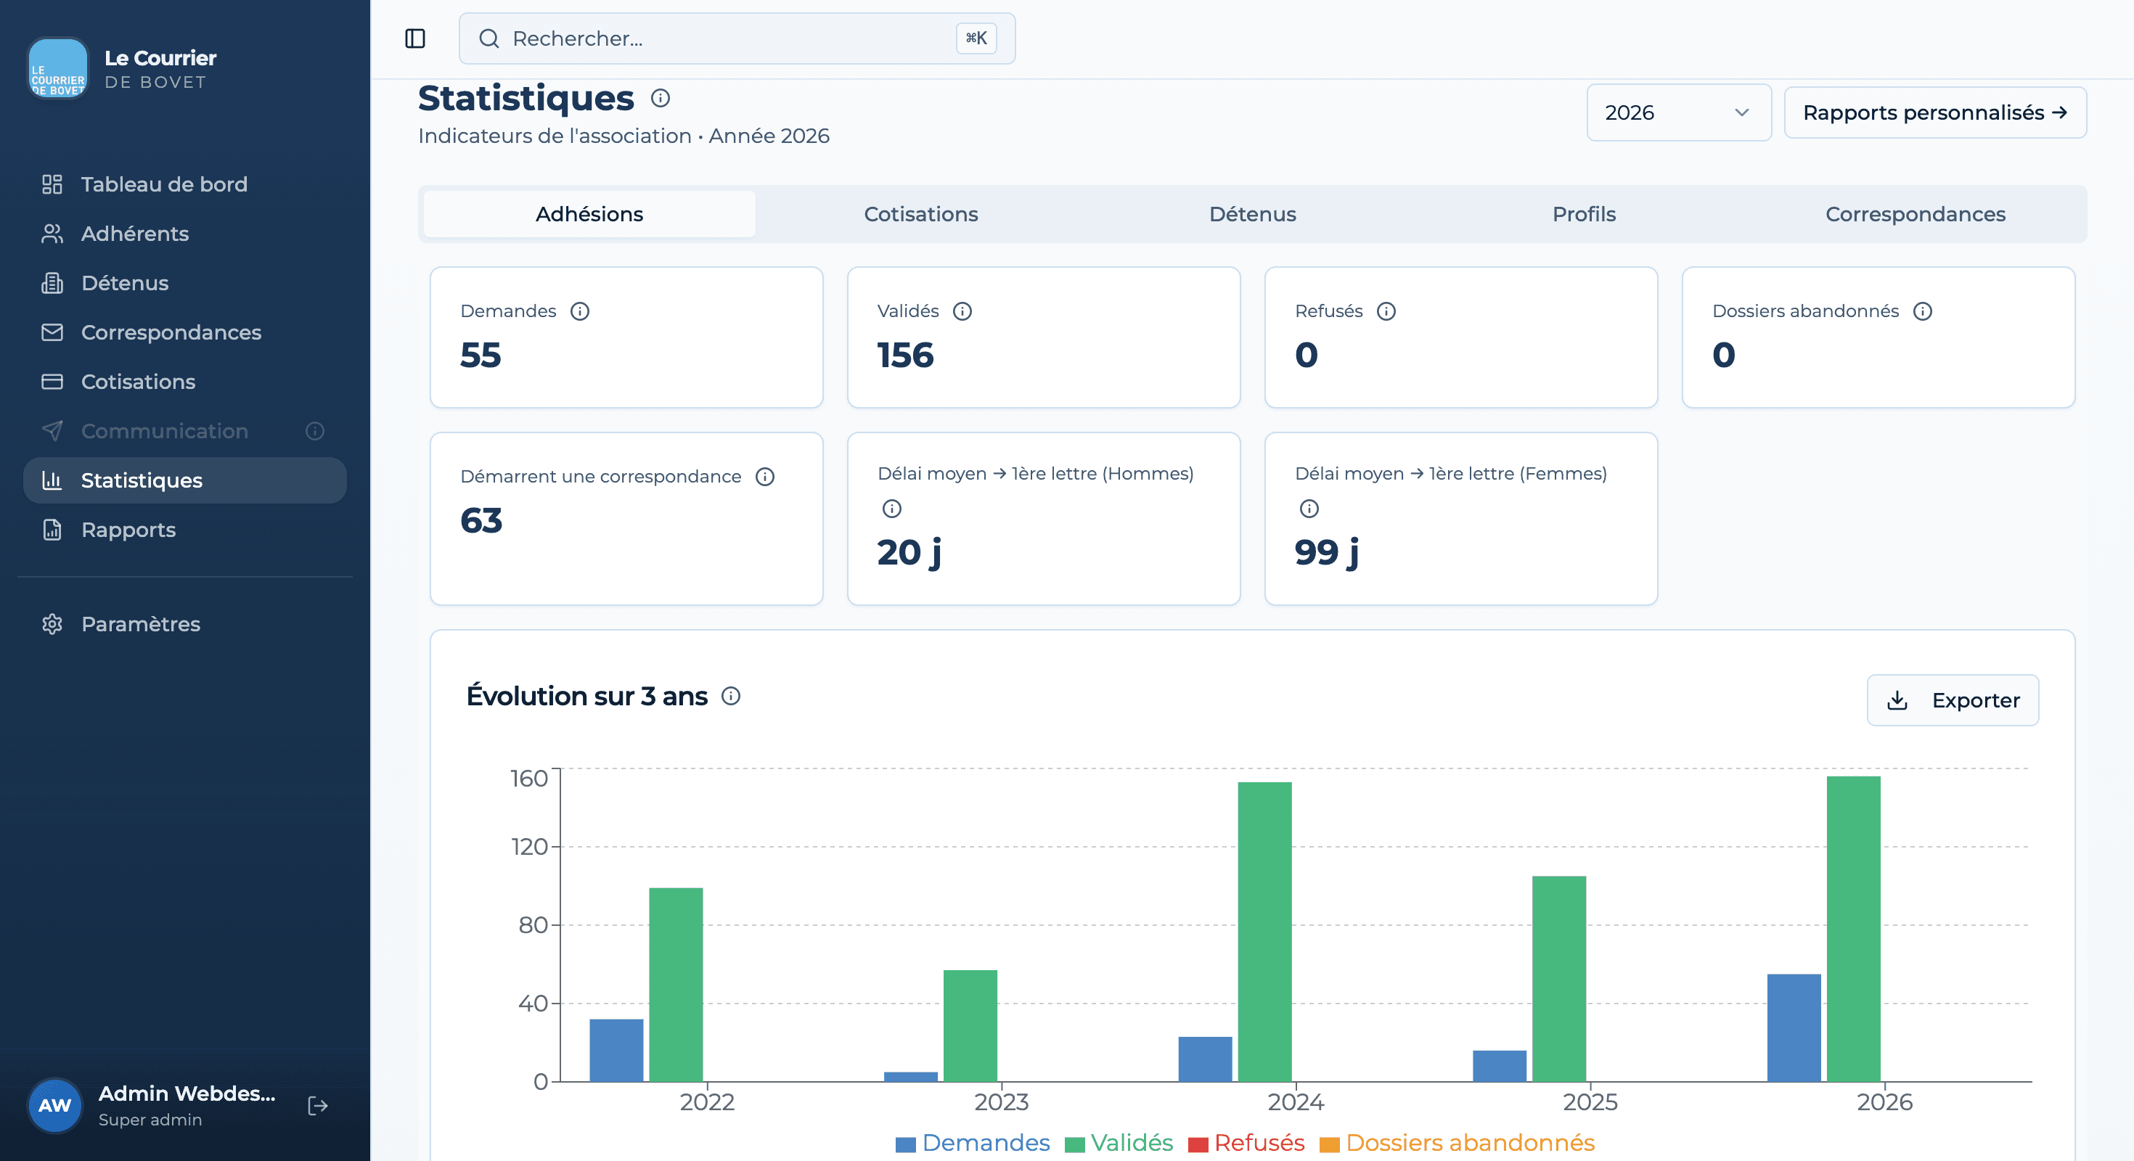This screenshot has height=1161, width=2134.
Task: Switch to the Profils tab
Action: point(1583,215)
